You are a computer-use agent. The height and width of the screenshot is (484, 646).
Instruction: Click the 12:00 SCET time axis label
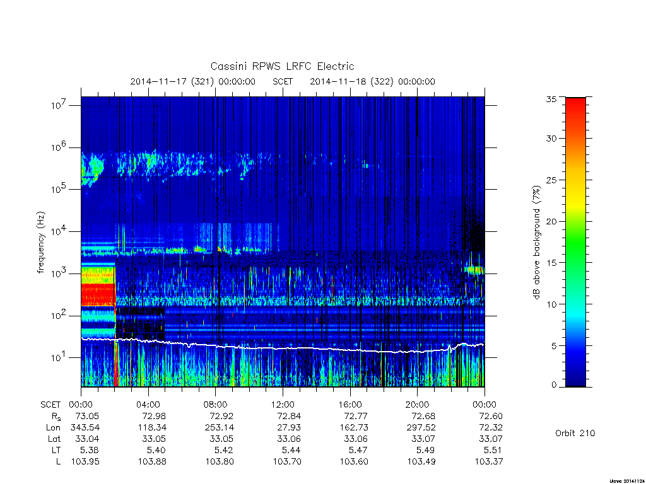click(x=283, y=405)
